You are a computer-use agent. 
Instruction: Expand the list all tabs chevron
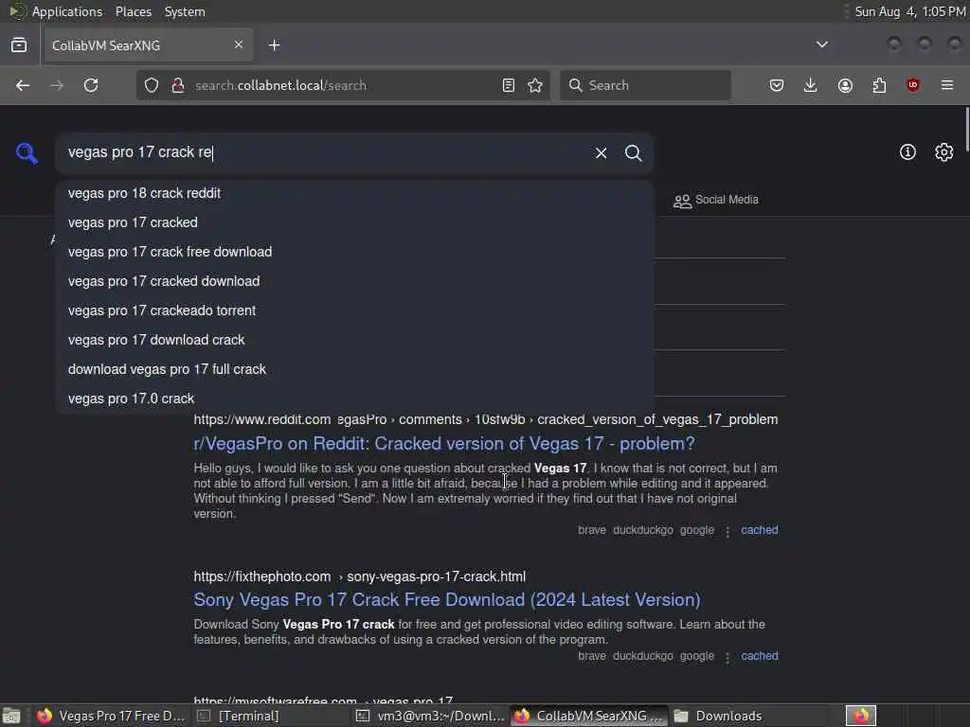tap(822, 44)
